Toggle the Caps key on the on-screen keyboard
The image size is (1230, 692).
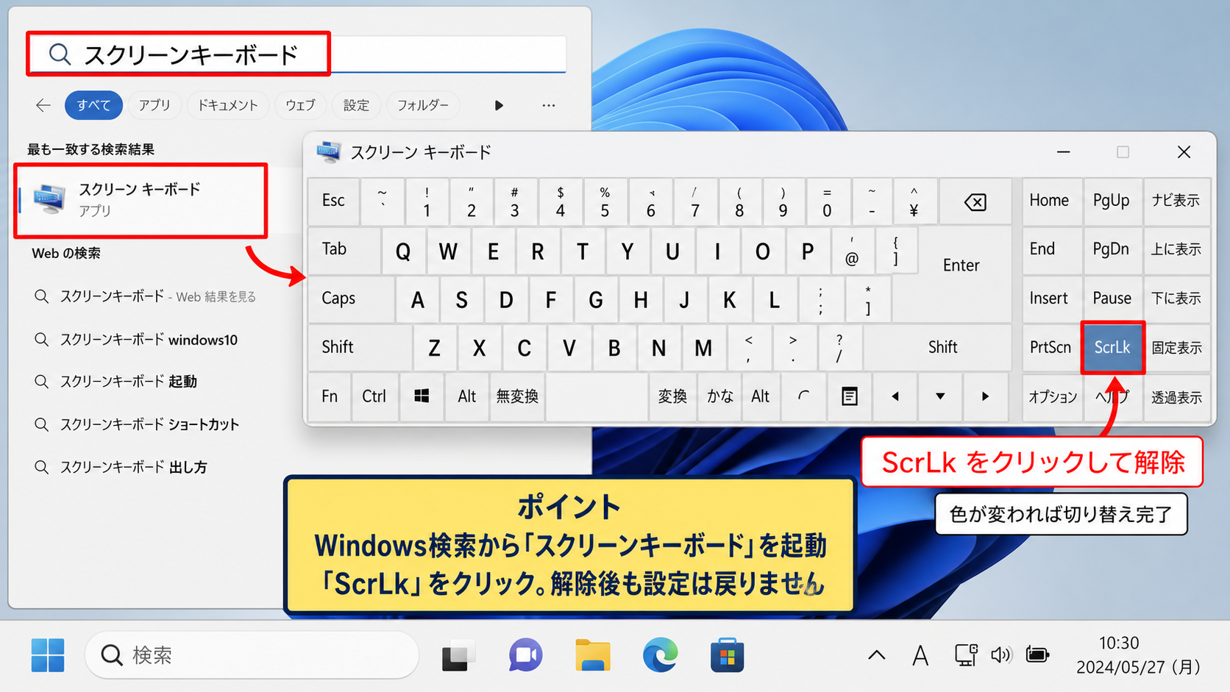pyautogui.click(x=351, y=299)
